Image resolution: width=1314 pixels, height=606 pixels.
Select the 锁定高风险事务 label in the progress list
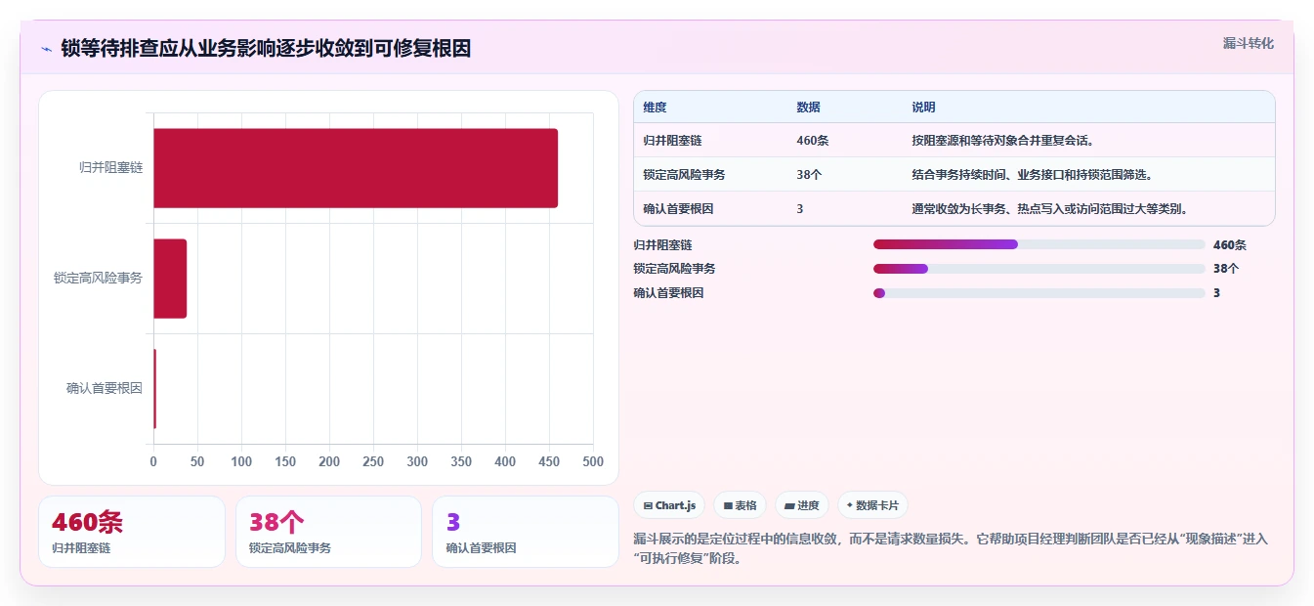coord(674,269)
